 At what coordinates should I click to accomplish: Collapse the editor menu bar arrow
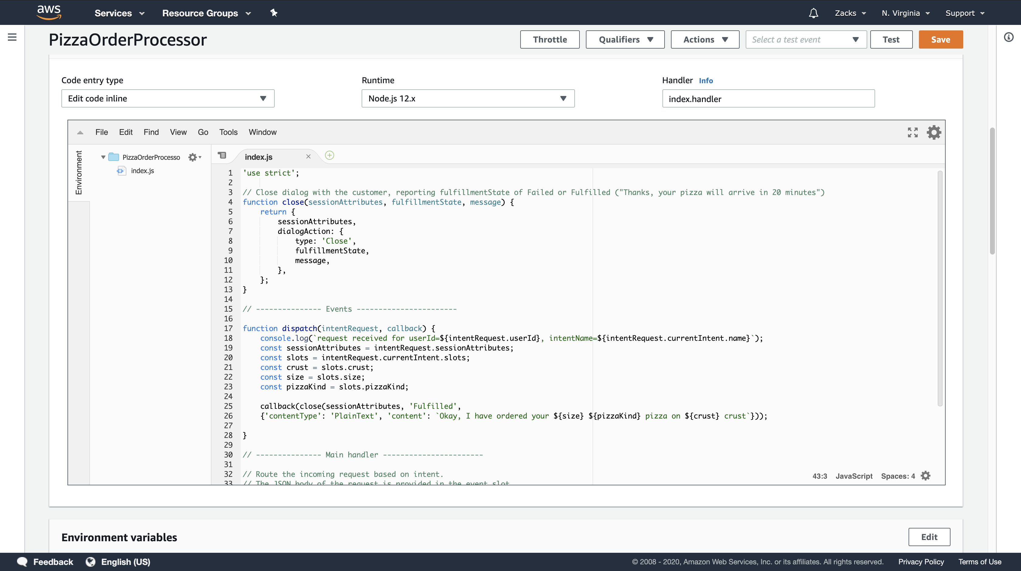click(x=80, y=132)
